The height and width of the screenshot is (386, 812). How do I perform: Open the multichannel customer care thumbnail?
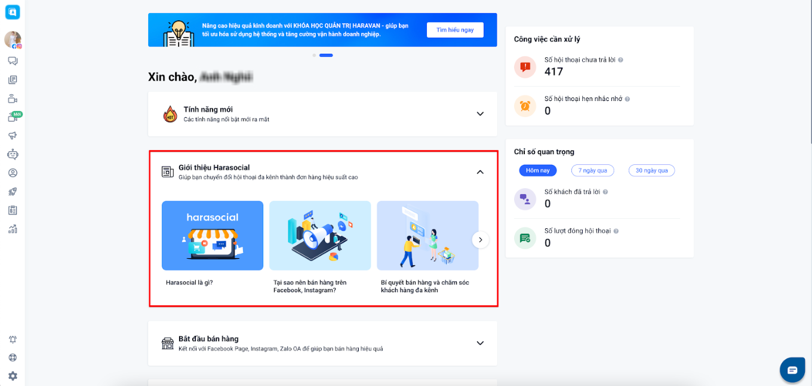tap(427, 235)
